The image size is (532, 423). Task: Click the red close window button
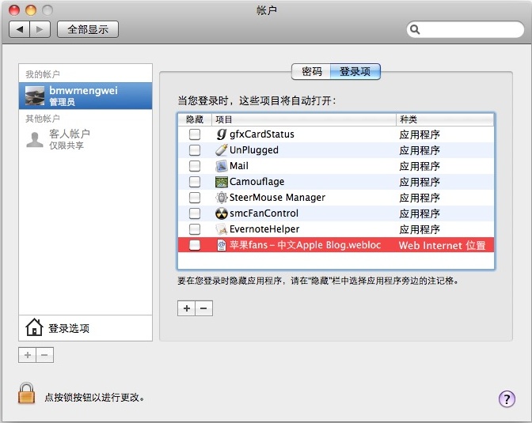(14, 10)
